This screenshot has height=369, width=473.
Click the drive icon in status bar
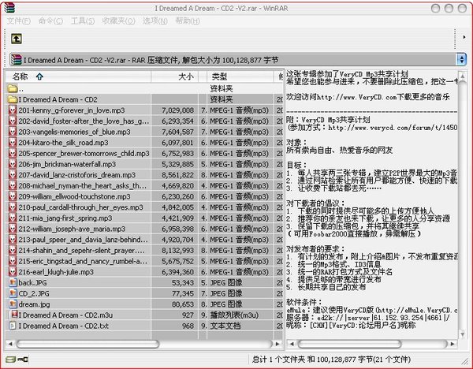(x=11, y=360)
